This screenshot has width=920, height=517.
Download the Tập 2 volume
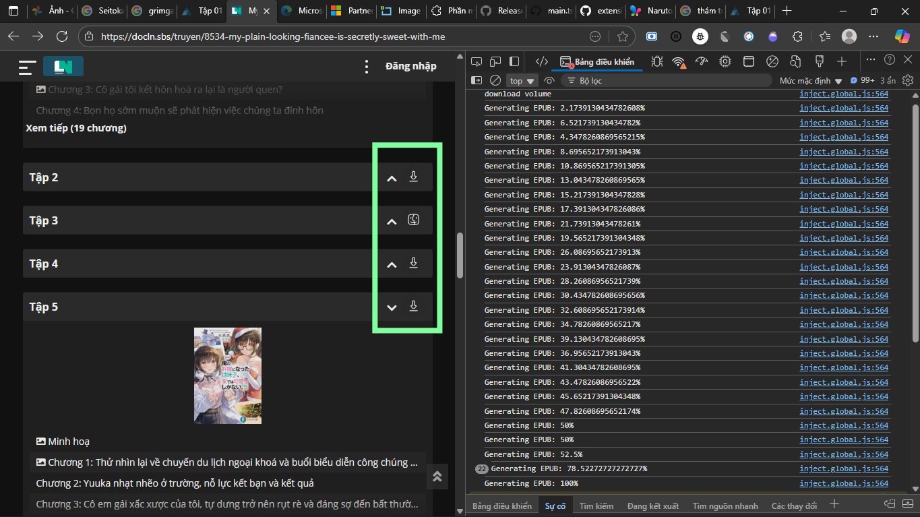pos(414,177)
